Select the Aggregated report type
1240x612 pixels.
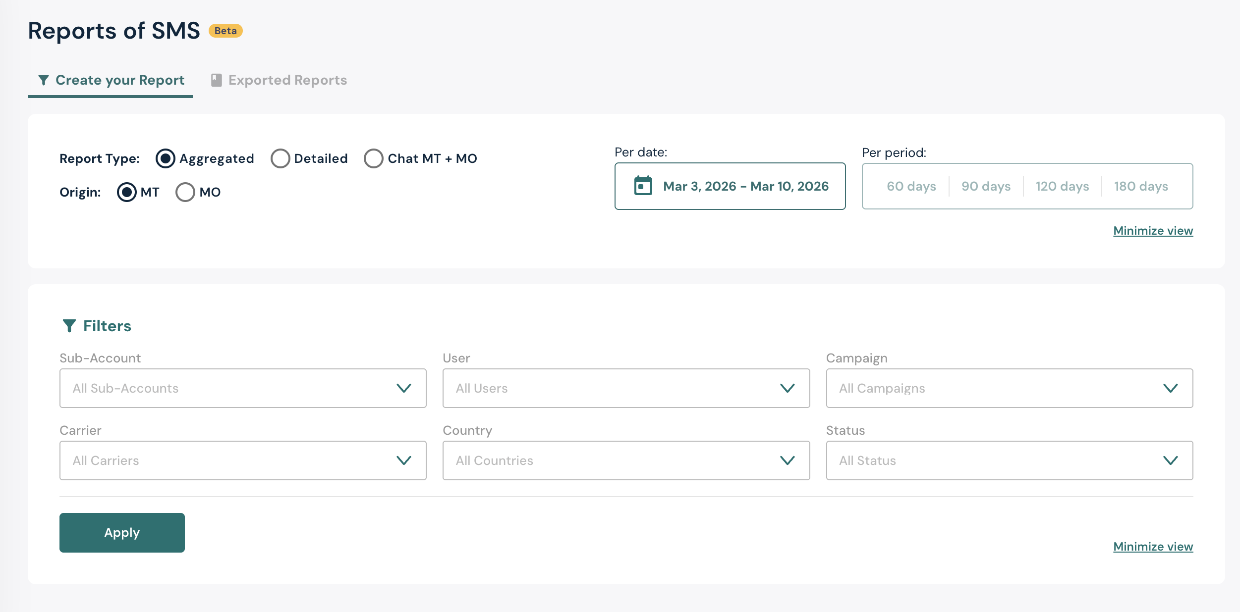click(166, 158)
